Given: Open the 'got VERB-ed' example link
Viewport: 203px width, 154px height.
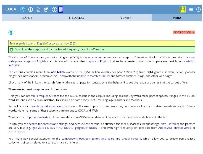Looking at the screenshot, I should click(x=40, y=128).
